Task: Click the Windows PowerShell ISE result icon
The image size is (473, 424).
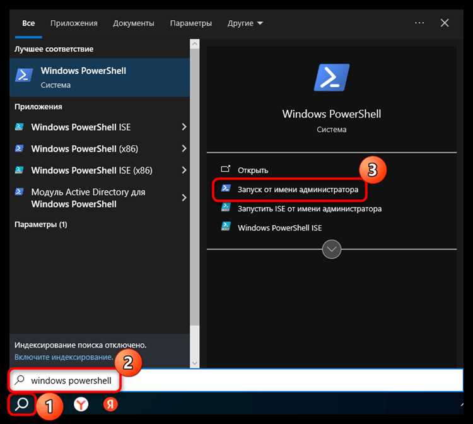Action: pyautogui.click(x=20, y=127)
